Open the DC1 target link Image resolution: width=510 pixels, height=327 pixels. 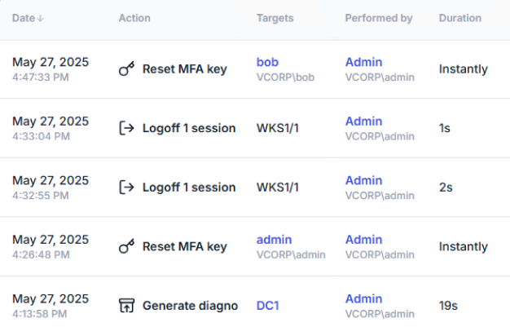click(x=269, y=306)
